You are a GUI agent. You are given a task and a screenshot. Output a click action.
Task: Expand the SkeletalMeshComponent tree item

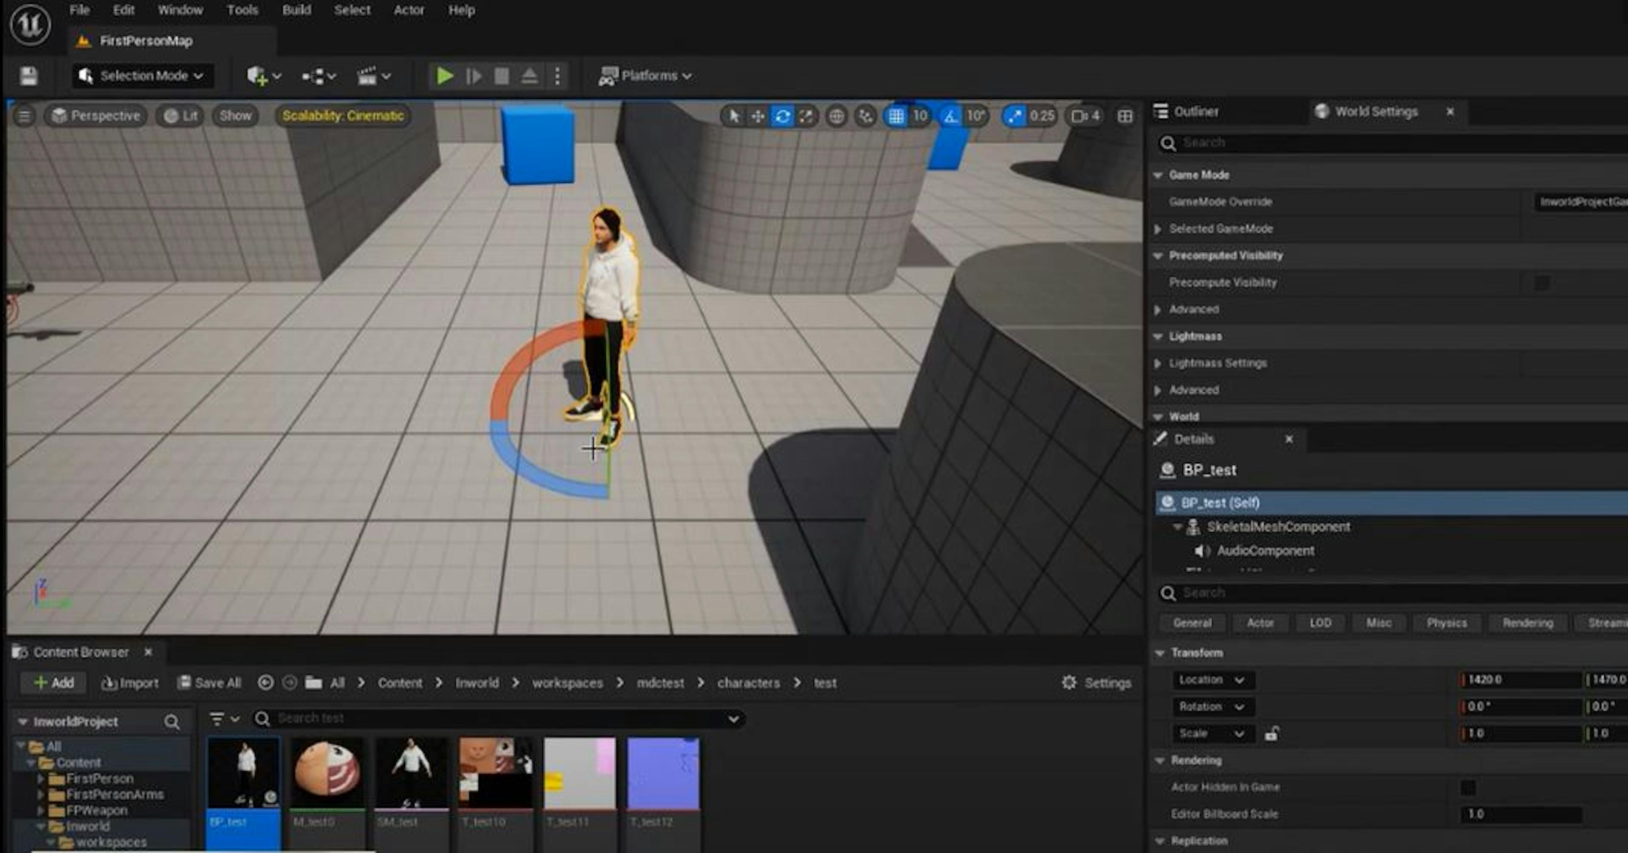(x=1177, y=527)
